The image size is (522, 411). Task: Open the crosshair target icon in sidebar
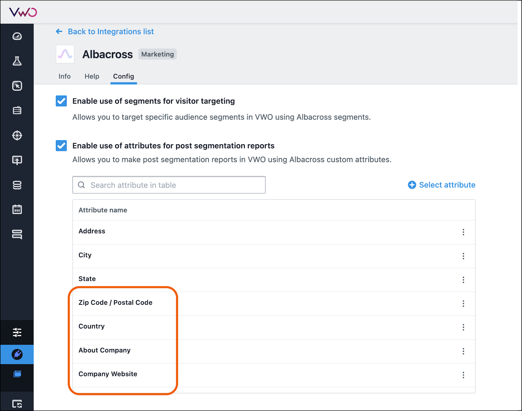click(x=17, y=135)
